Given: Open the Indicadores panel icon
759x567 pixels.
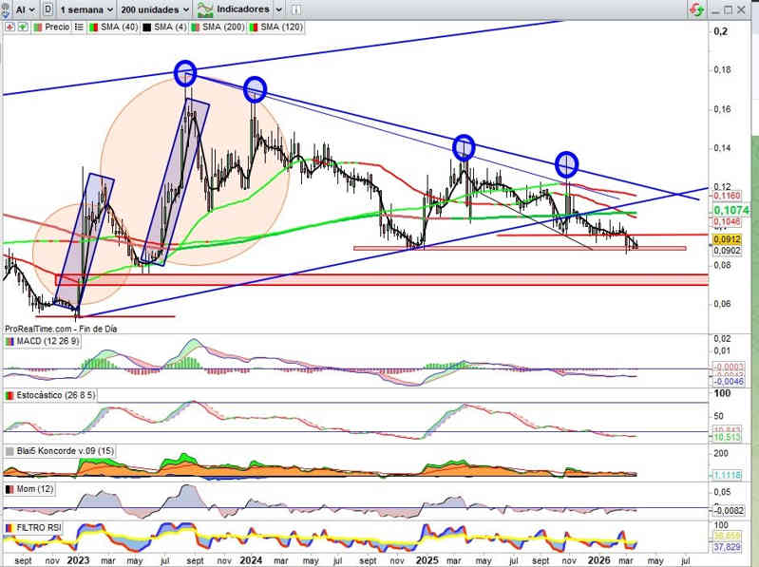Looking at the screenshot, I should click(x=203, y=9).
